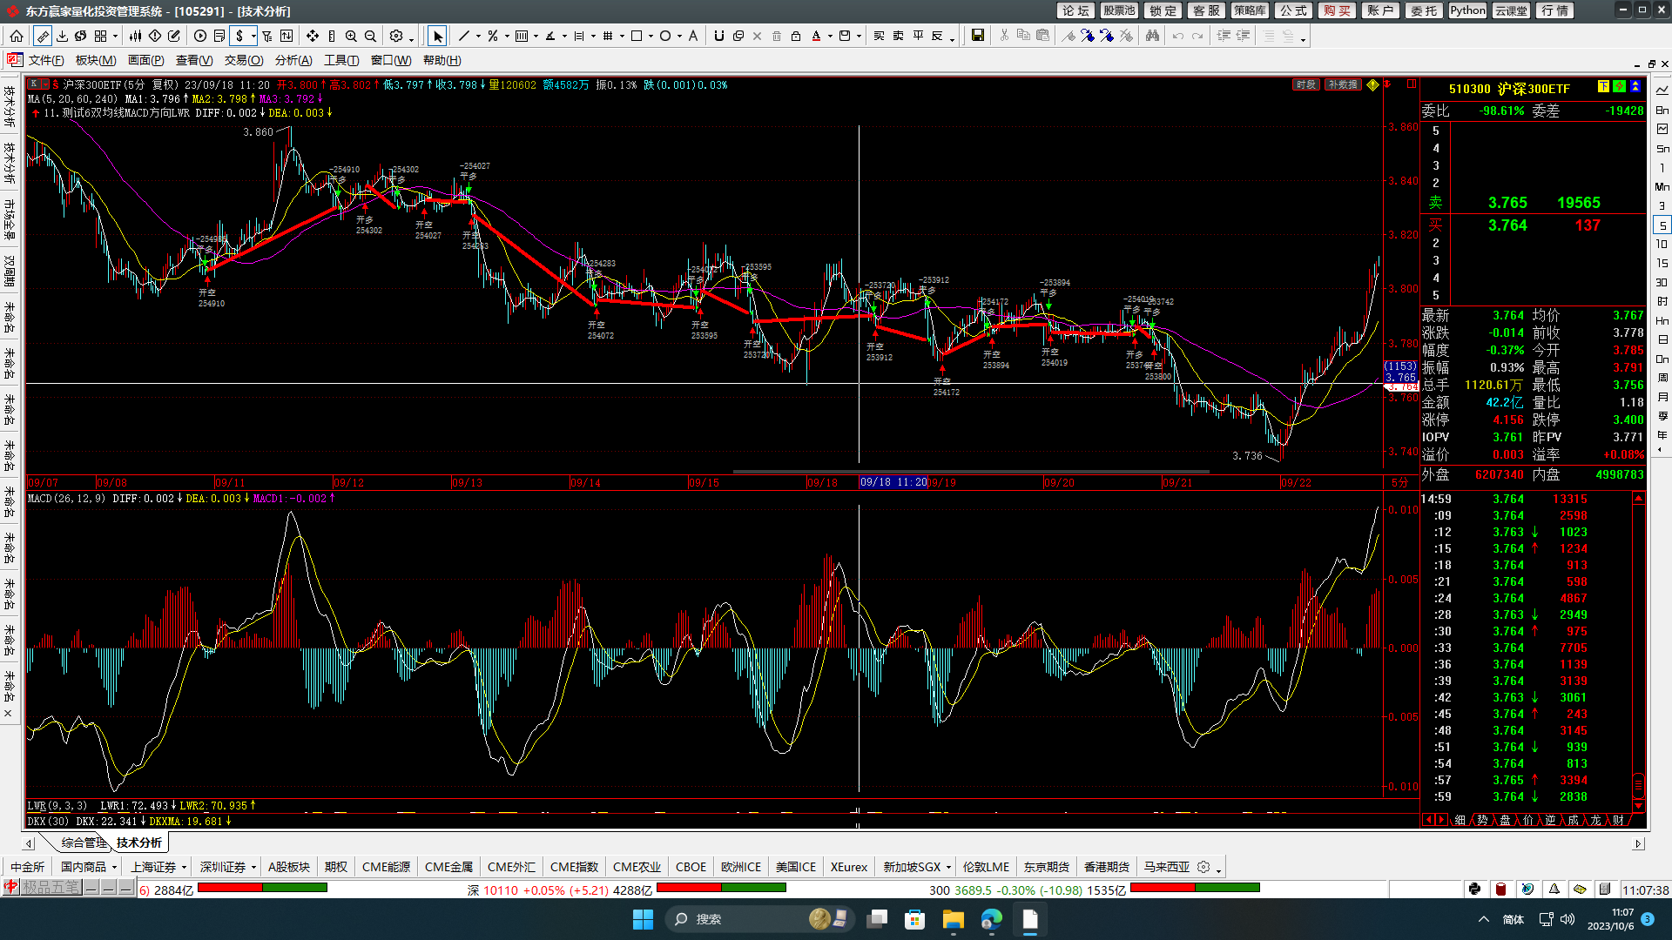Click the 行情 button
Screen dimensions: 1672x940
pyautogui.click(x=1554, y=10)
